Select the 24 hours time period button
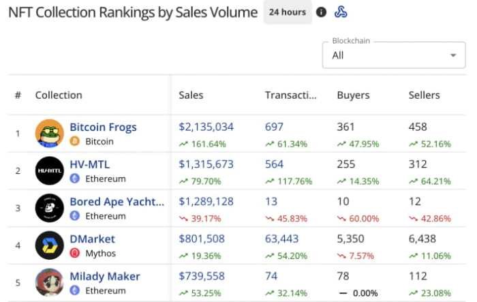This screenshot has height=302, width=477. pyautogui.click(x=288, y=12)
